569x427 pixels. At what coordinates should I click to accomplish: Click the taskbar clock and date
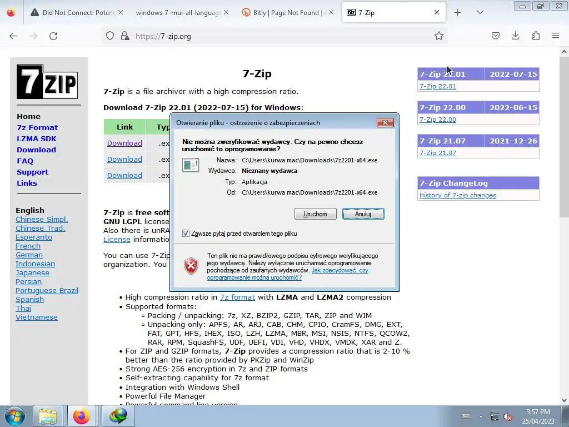(x=538, y=416)
